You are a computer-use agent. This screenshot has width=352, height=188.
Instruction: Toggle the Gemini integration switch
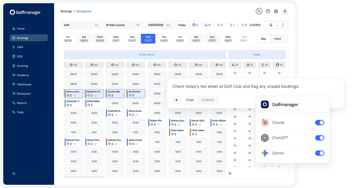[x=320, y=153]
